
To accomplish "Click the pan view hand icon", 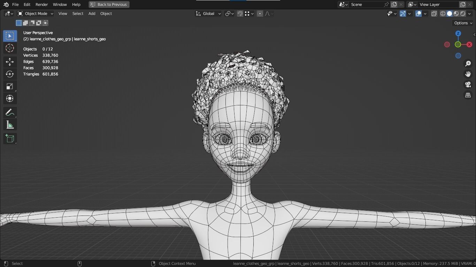I will point(468,74).
